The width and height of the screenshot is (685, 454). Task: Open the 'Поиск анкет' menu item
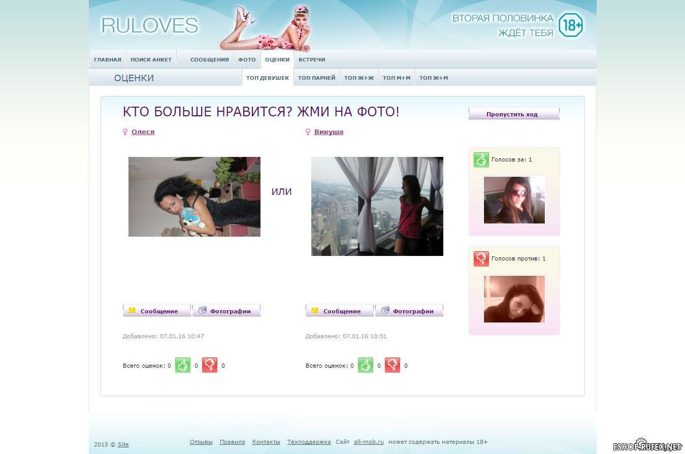pyautogui.click(x=151, y=59)
